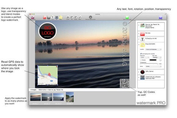
Task: Add a Map watermark from toolbar
Action: tap(61, 17)
